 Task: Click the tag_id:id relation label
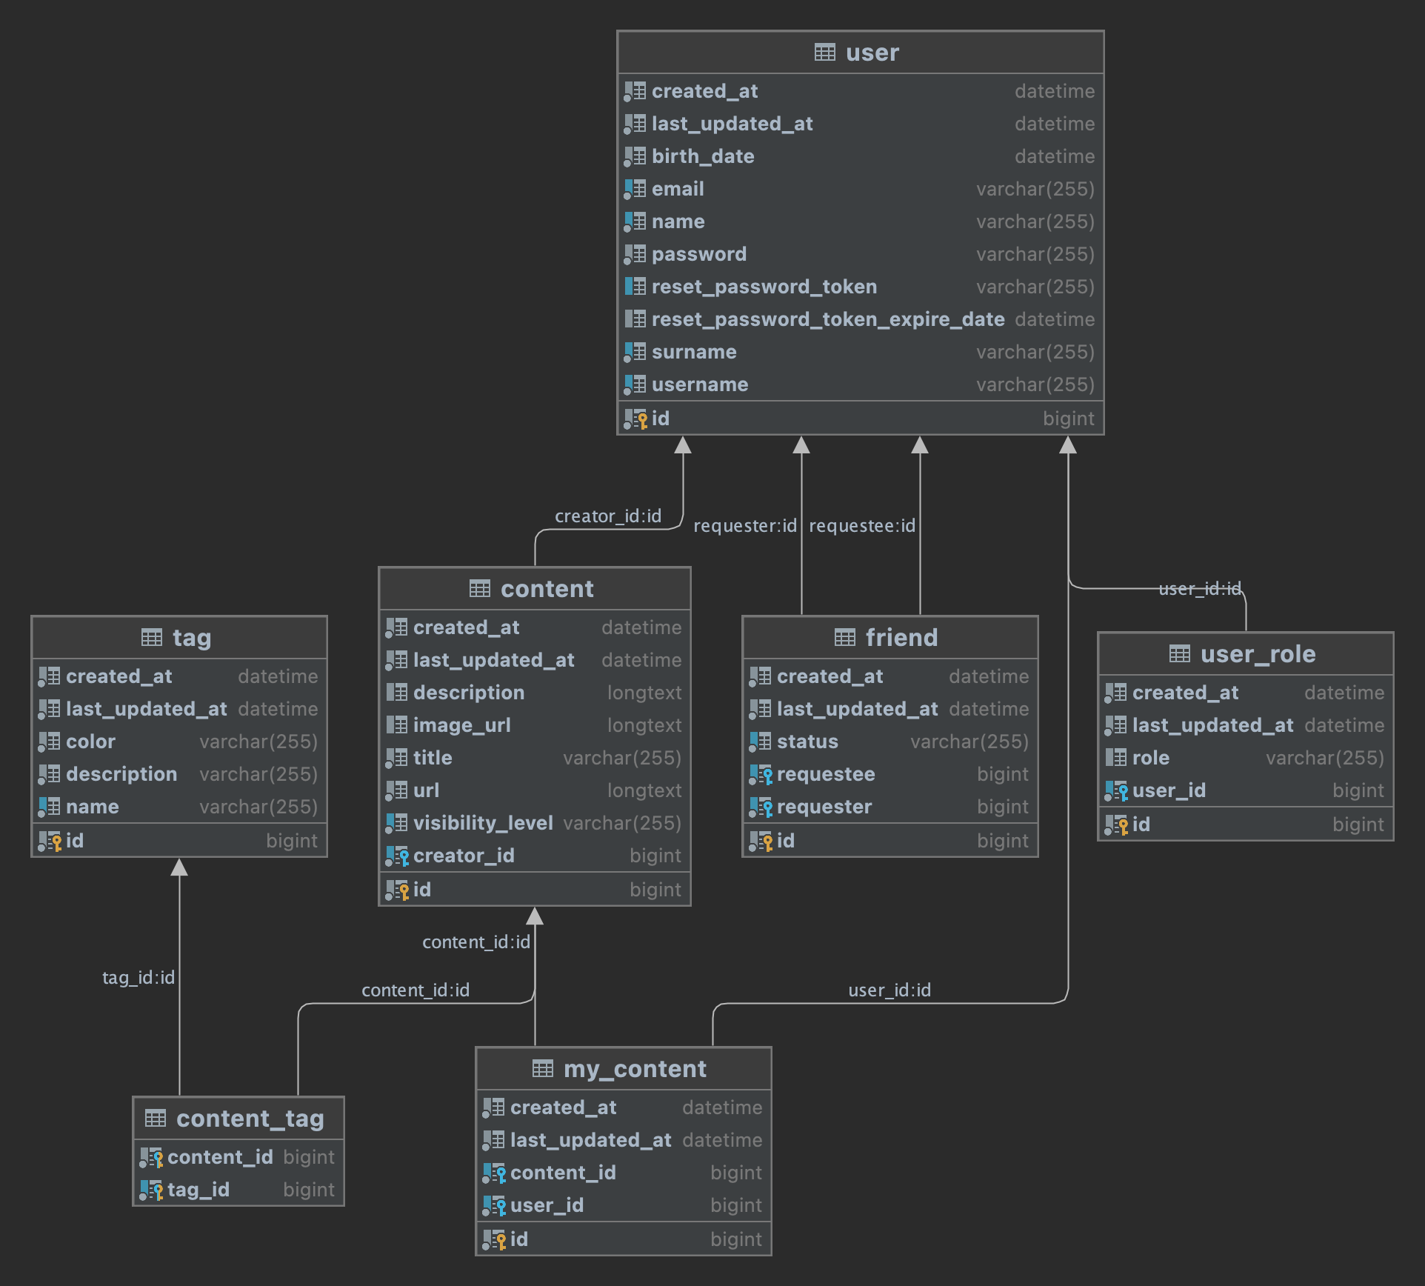click(139, 978)
